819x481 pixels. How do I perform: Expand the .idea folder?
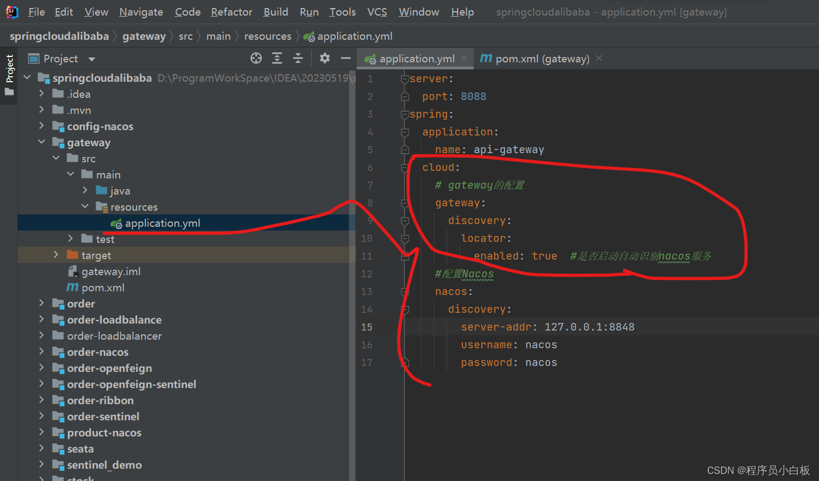[41, 94]
